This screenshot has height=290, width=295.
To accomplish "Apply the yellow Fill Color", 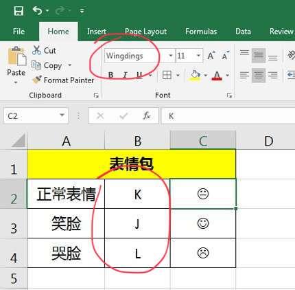I will [195, 76].
